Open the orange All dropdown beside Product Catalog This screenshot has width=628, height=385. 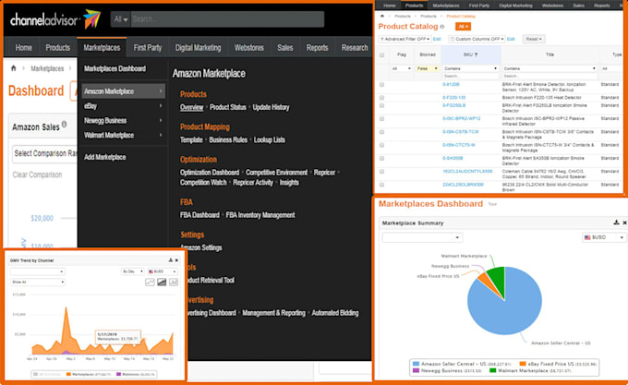[463, 27]
